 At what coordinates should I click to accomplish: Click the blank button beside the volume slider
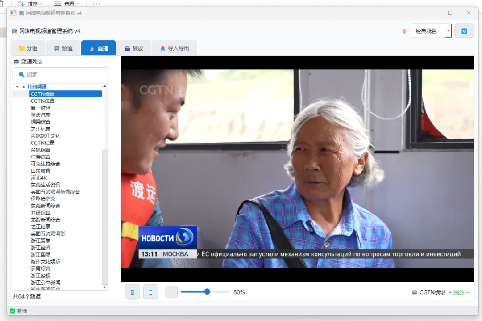coord(171,292)
